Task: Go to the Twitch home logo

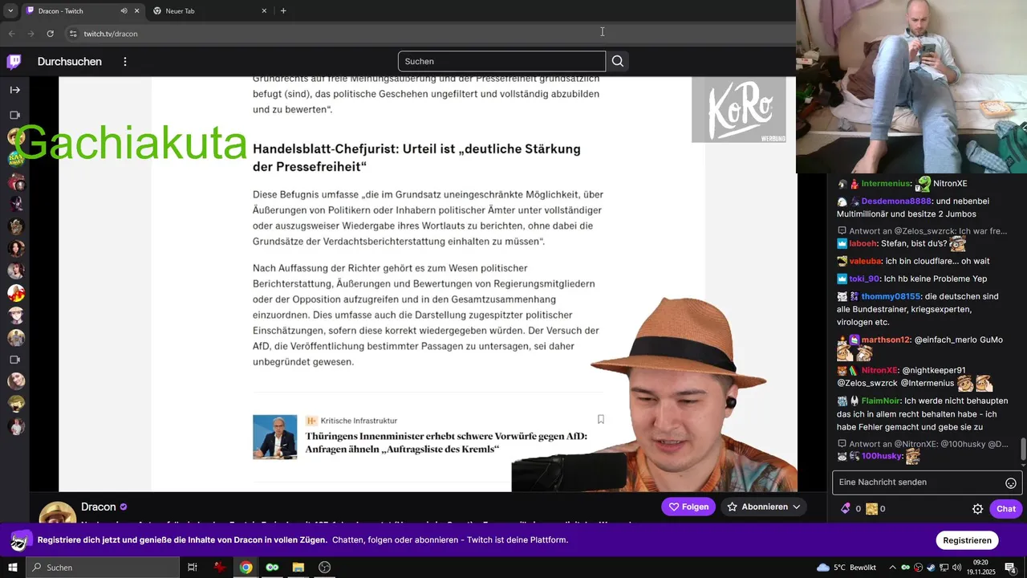Action: coord(14,62)
